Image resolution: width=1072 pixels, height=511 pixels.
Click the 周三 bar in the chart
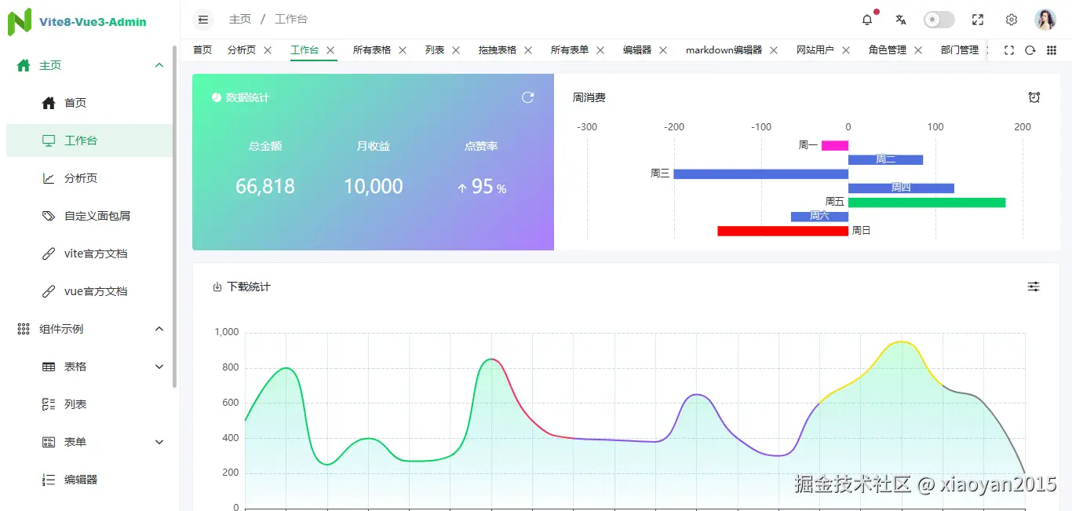coord(761,174)
